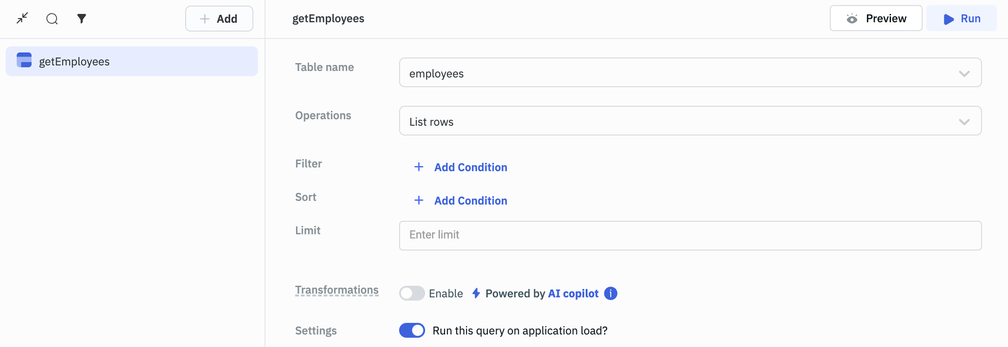Focus the Enter limit input field

pyautogui.click(x=690, y=235)
